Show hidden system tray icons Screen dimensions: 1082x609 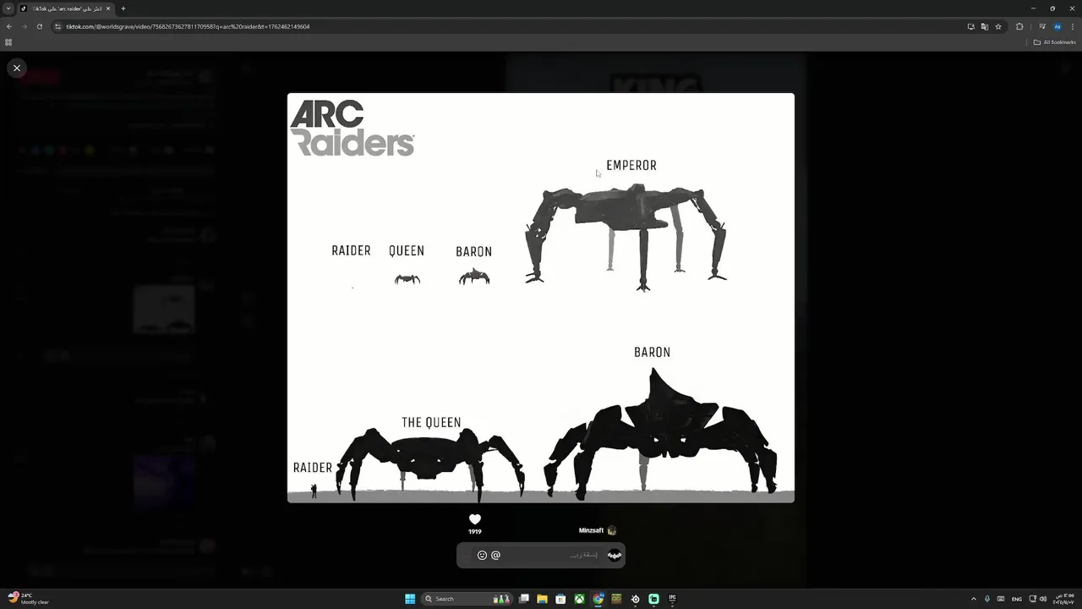[x=973, y=599]
